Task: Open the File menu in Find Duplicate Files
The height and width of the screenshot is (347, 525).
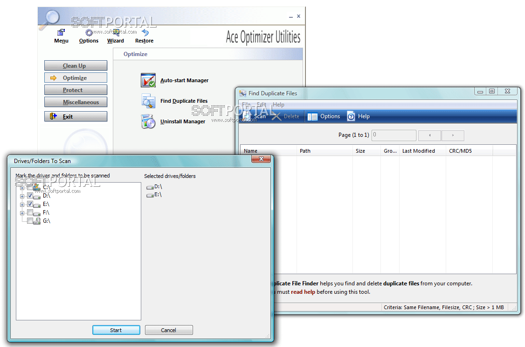Action: pos(246,104)
